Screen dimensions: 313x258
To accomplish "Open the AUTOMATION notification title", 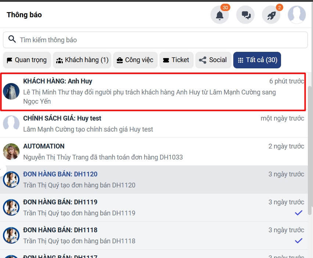I will click(x=44, y=146).
